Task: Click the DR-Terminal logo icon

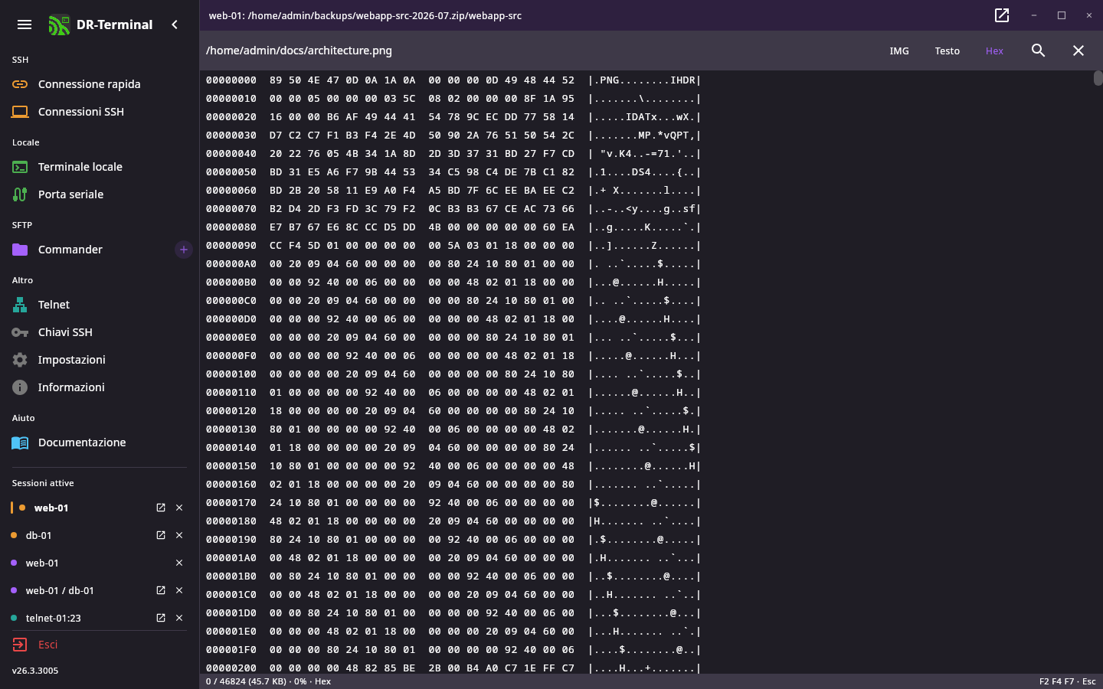Action: coord(59,25)
